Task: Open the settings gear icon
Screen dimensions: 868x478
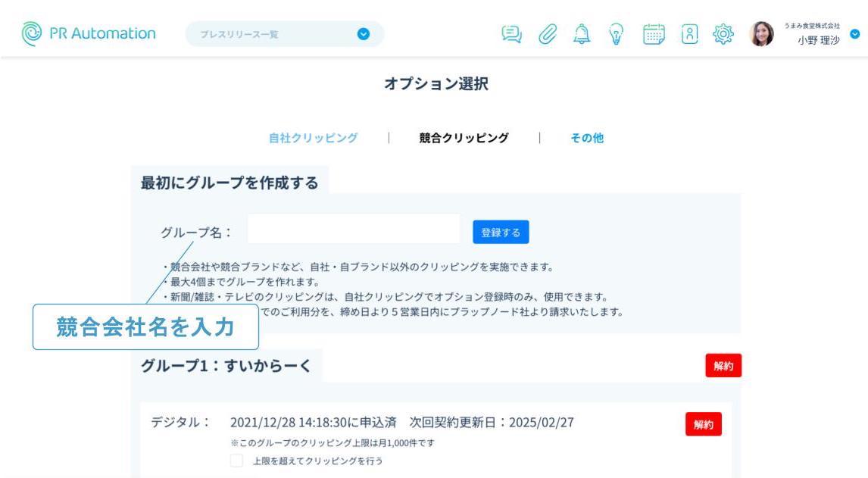Action: click(x=724, y=34)
